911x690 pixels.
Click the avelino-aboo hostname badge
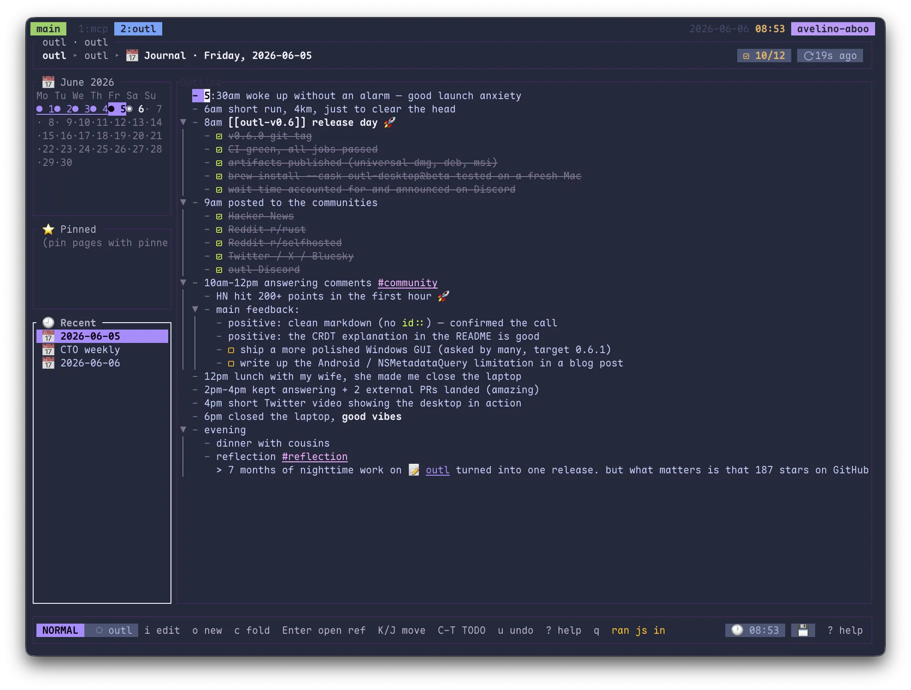[833, 29]
